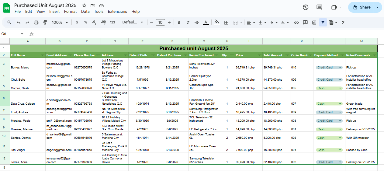Viewport: 384px width, 171px height.
Task: Open the Format menu
Action: point(70,12)
